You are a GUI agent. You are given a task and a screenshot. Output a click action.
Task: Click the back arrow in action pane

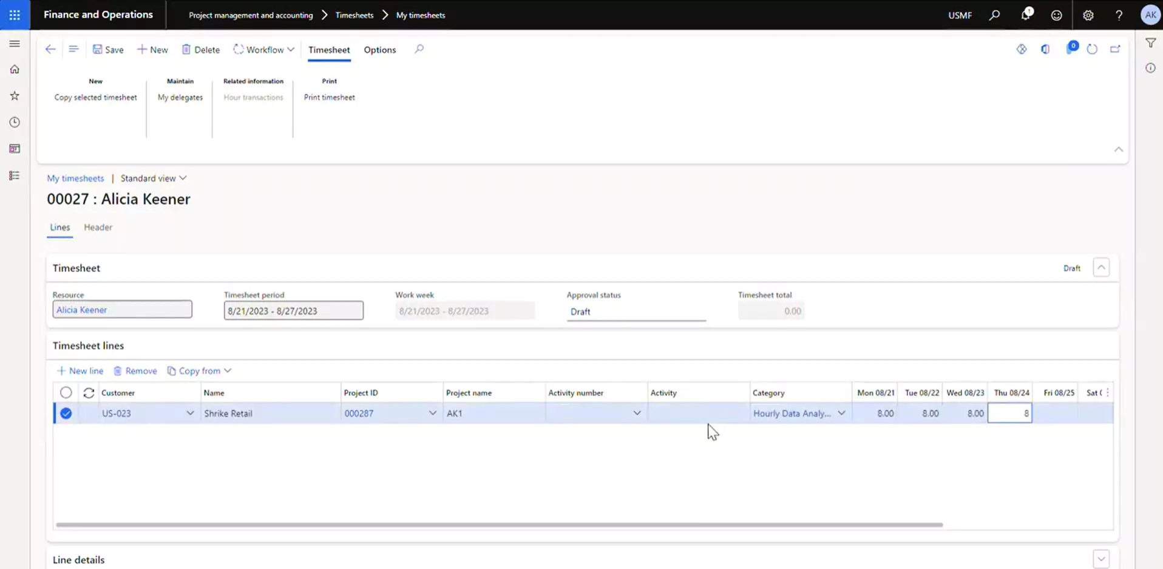[x=50, y=49]
